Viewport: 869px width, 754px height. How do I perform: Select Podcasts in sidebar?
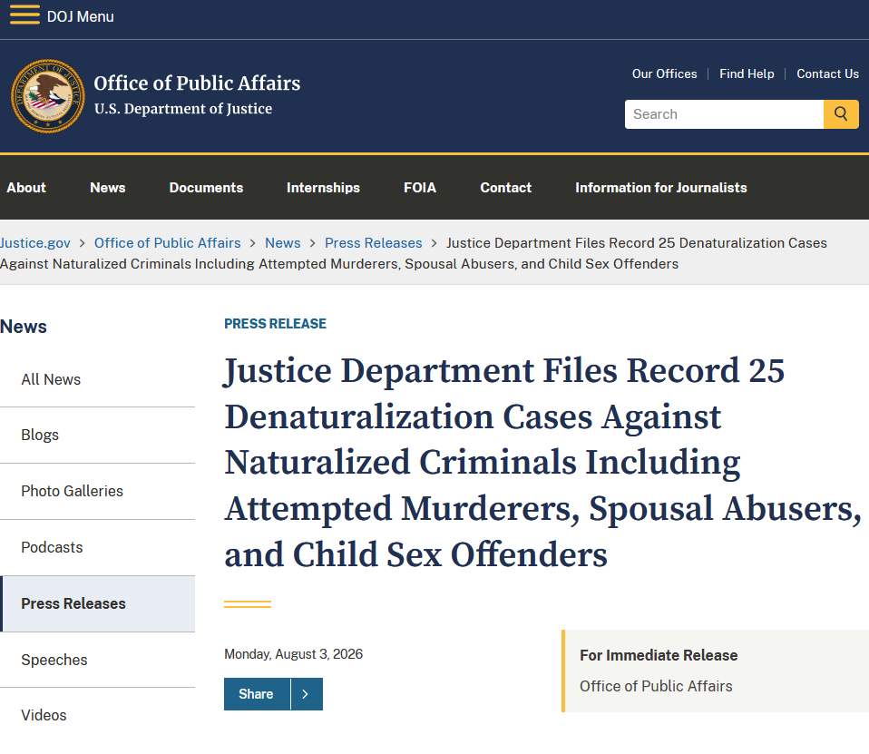click(x=98, y=547)
